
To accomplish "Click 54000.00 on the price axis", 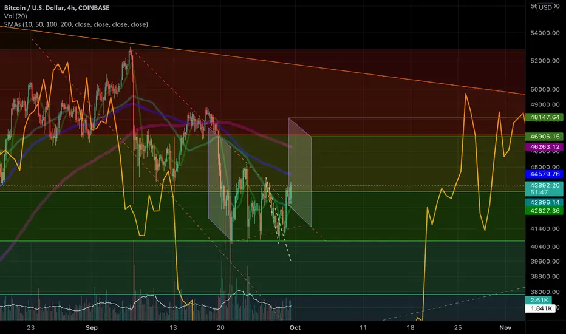I will 545,33.
